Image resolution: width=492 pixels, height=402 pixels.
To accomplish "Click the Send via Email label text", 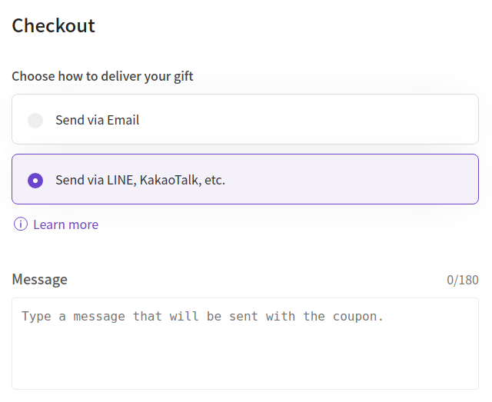I will [x=98, y=120].
